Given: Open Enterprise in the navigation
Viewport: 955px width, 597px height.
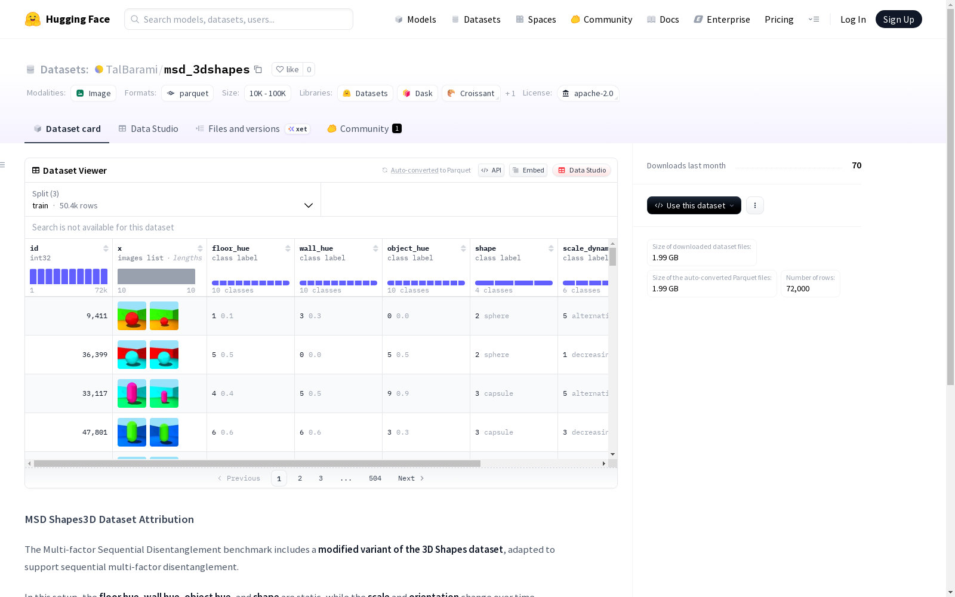Looking at the screenshot, I should pyautogui.click(x=722, y=19).
